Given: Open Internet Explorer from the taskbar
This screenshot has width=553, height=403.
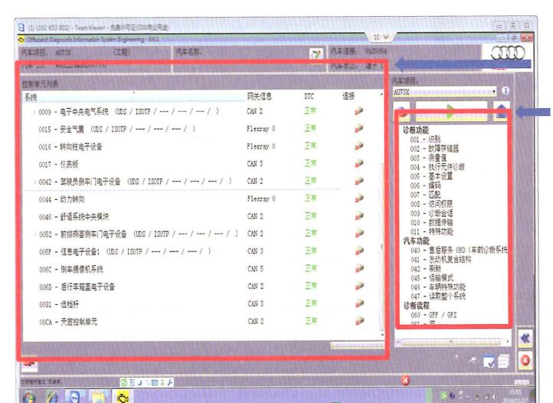Looking at the screenshot, I should coord(52,398).
